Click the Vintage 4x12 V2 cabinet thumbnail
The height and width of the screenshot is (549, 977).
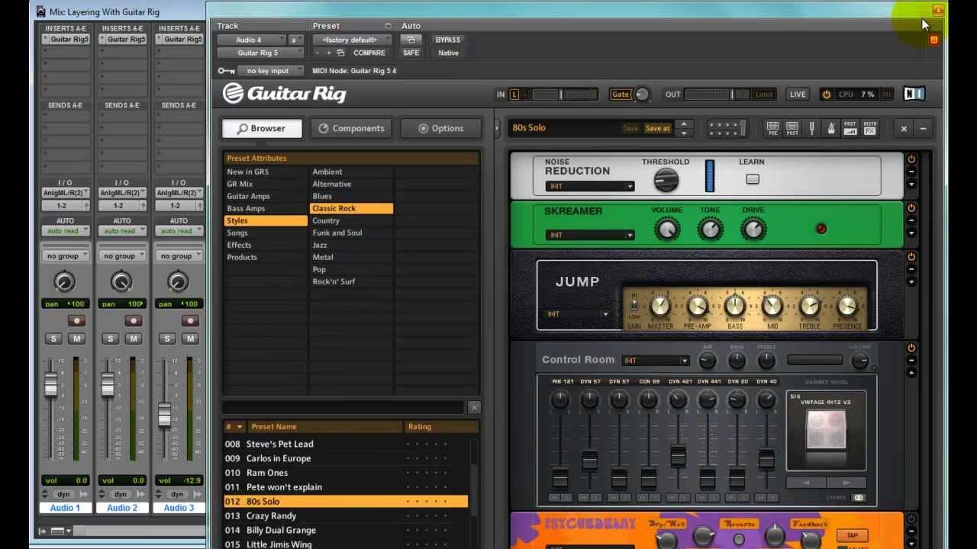(826, 429)
